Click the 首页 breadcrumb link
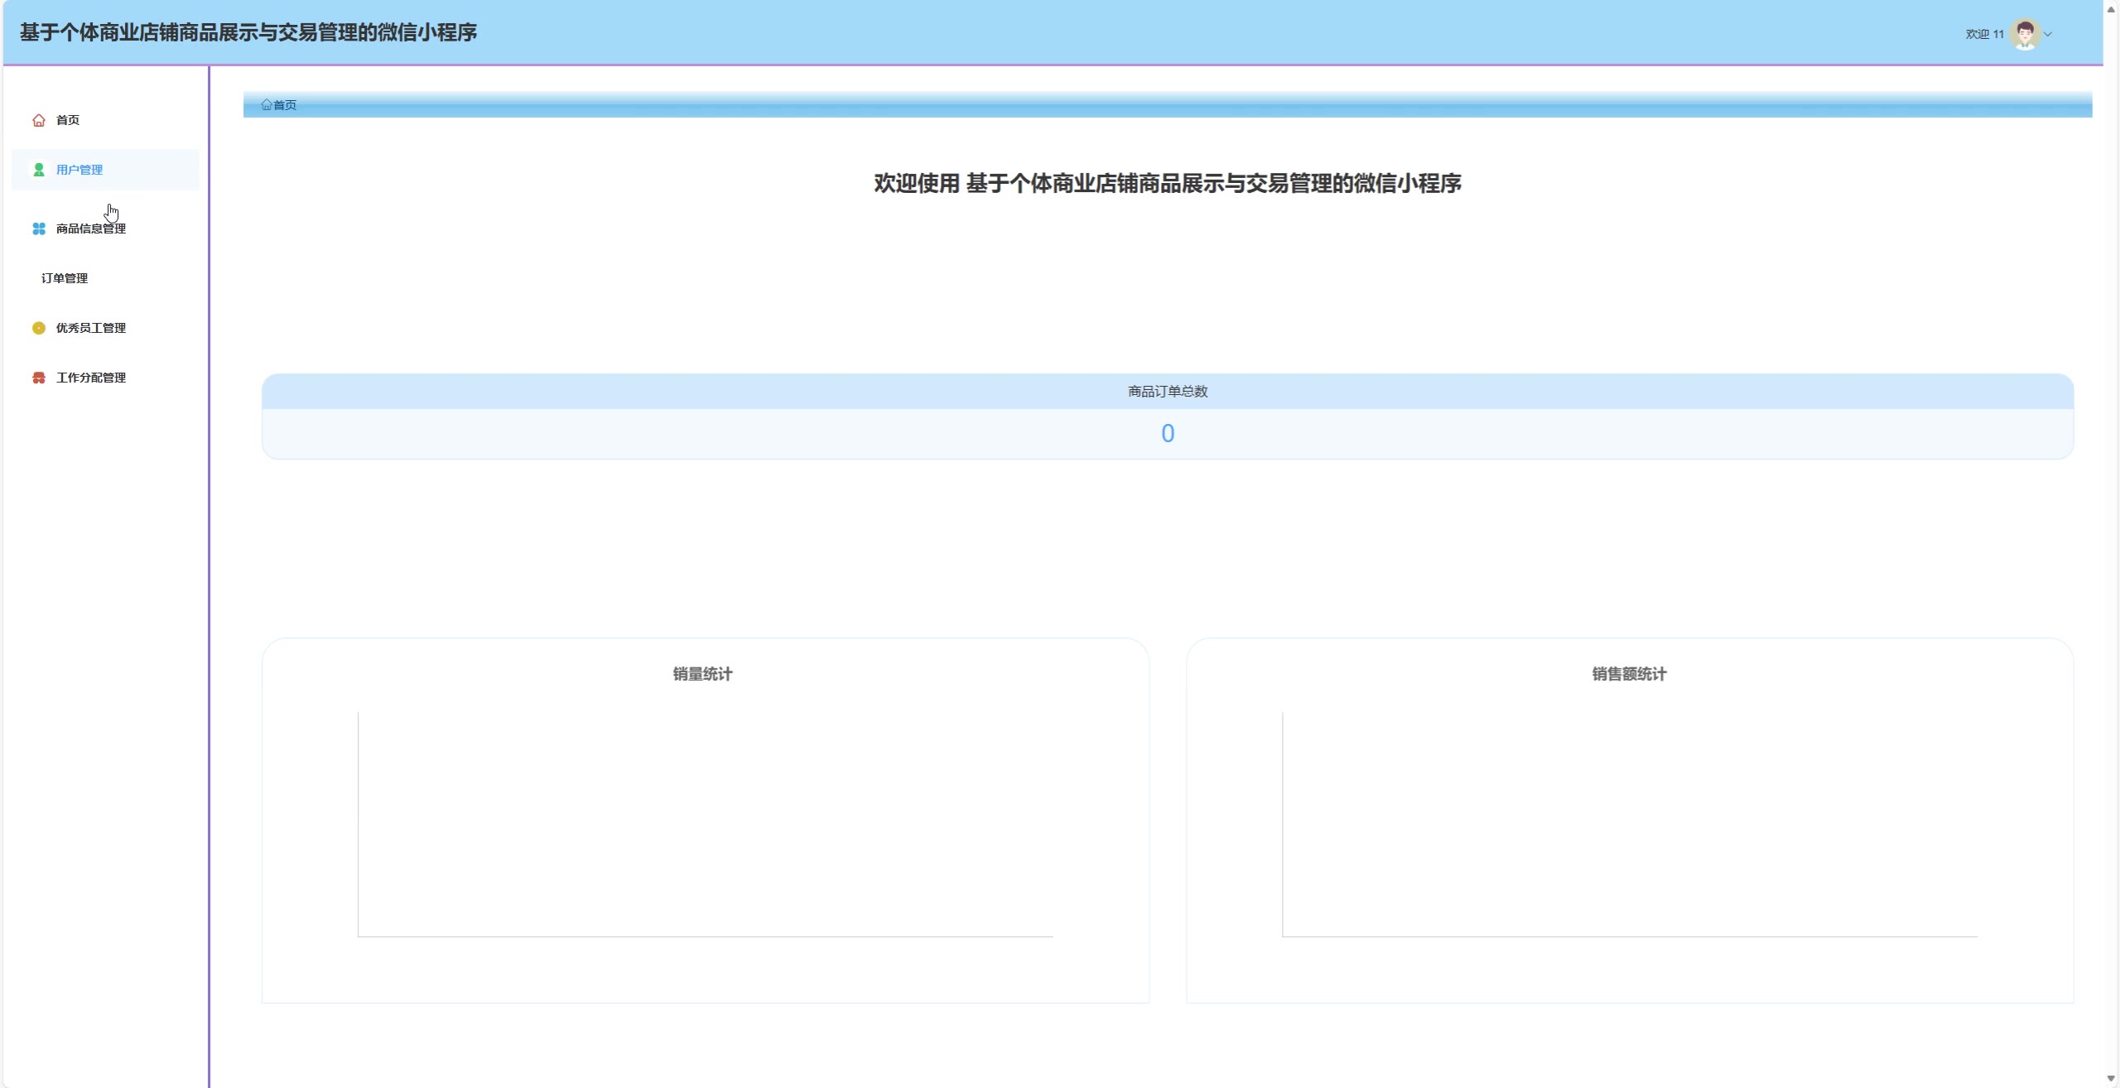Viewport: 2120px width, 1088px height. pyautogui.click(x=285, y=104)
